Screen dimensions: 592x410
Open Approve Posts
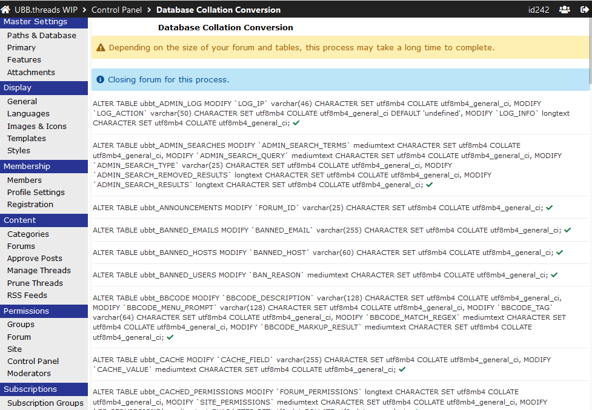point(35,259)
